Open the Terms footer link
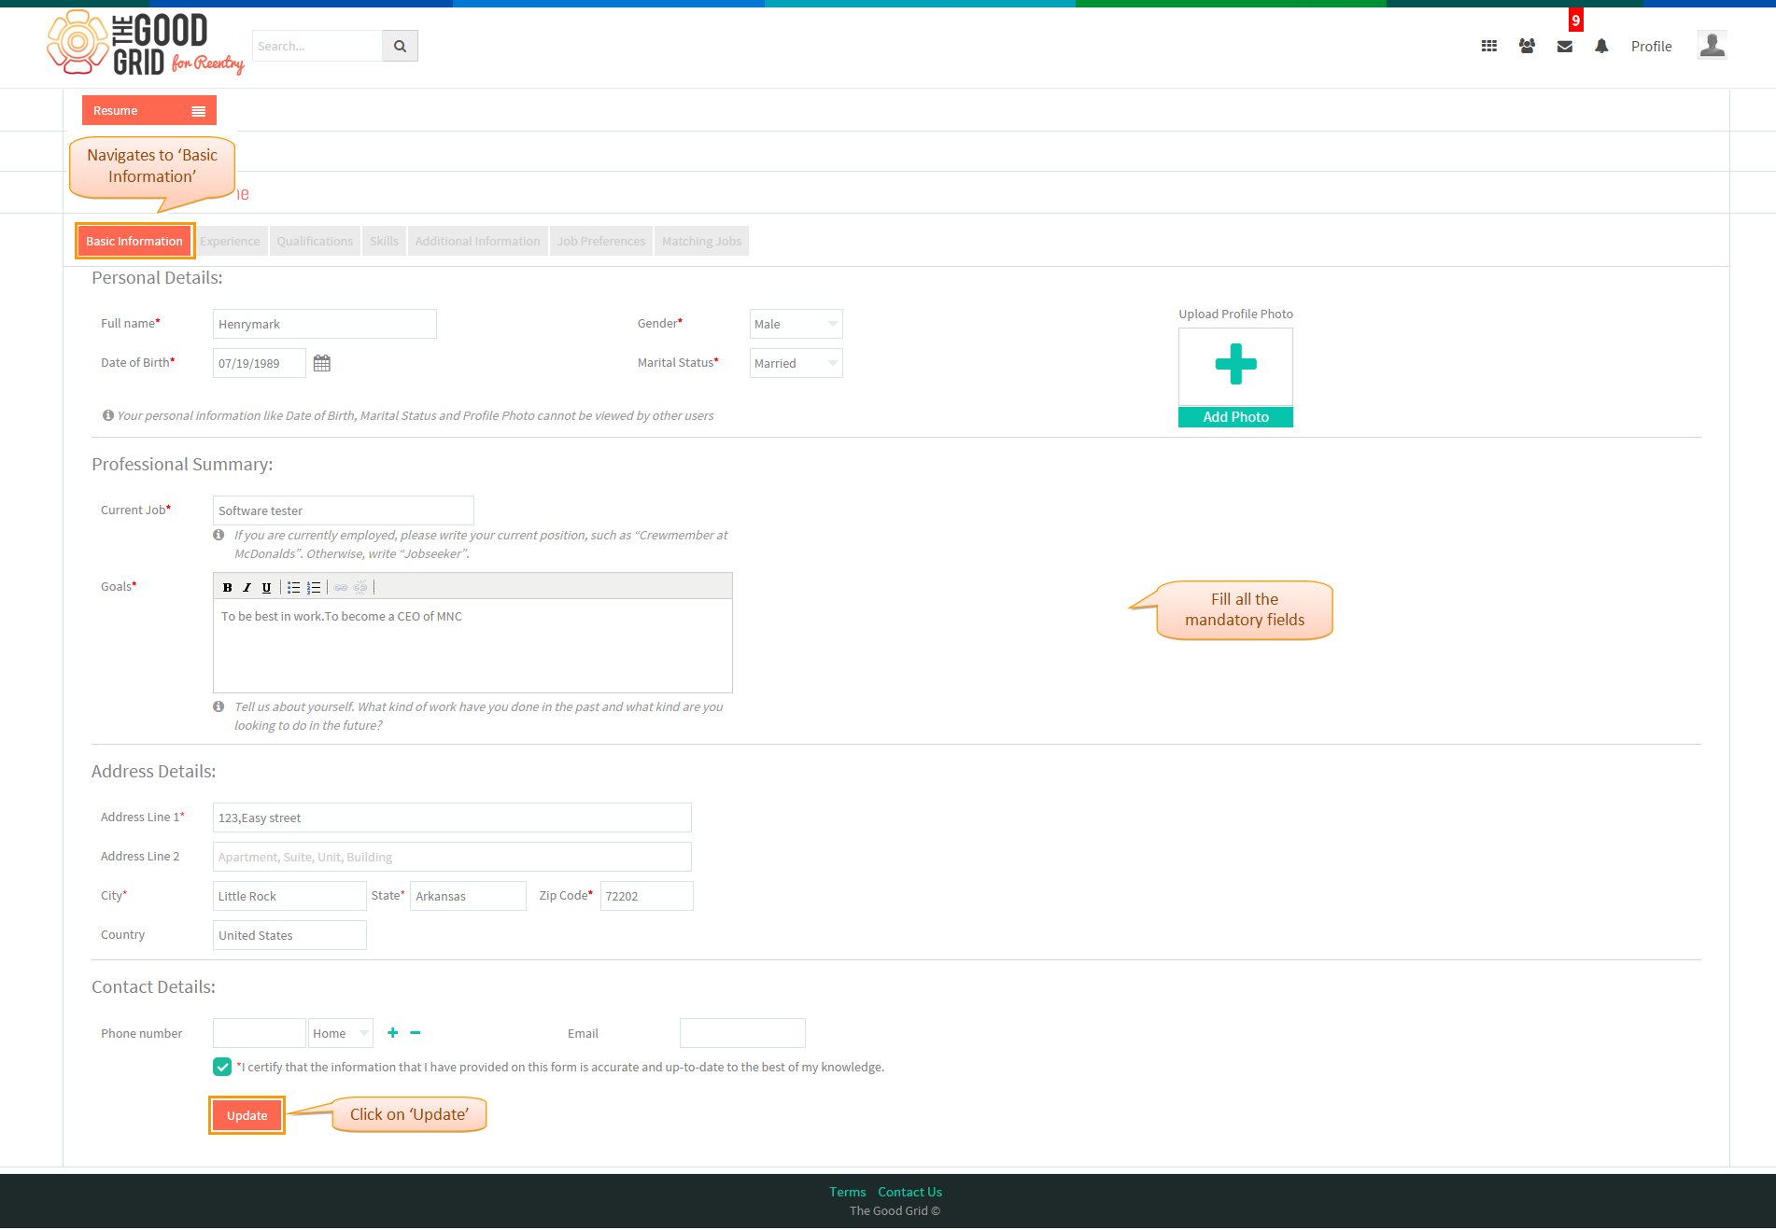Image resolution: width=1776 pixels, height=1230 pixels. [848, 1192]
